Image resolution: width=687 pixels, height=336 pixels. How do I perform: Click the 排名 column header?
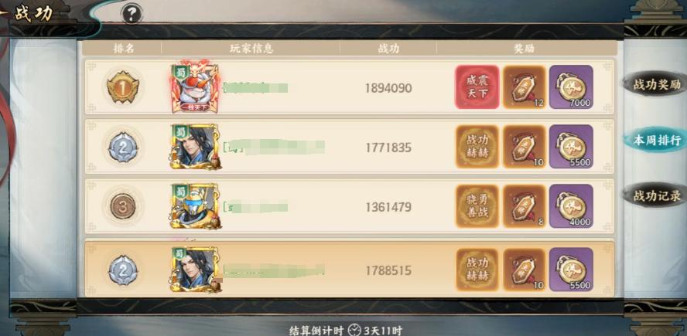(124, 49)
